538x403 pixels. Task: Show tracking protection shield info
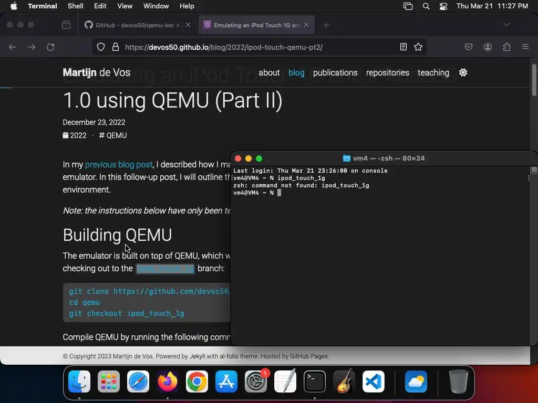click(x=100, y=47)
